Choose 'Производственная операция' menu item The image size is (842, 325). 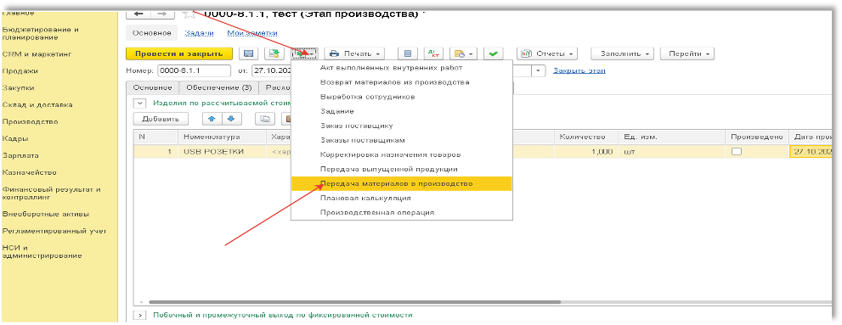click(402, 212)
